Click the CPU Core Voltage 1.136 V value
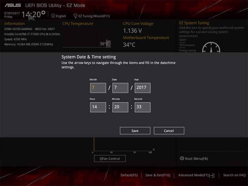 tap(133, 31)
